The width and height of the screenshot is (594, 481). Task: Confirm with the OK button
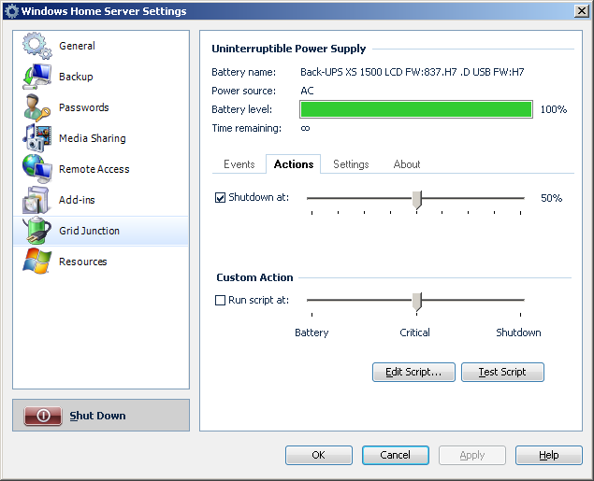point(319,455)
